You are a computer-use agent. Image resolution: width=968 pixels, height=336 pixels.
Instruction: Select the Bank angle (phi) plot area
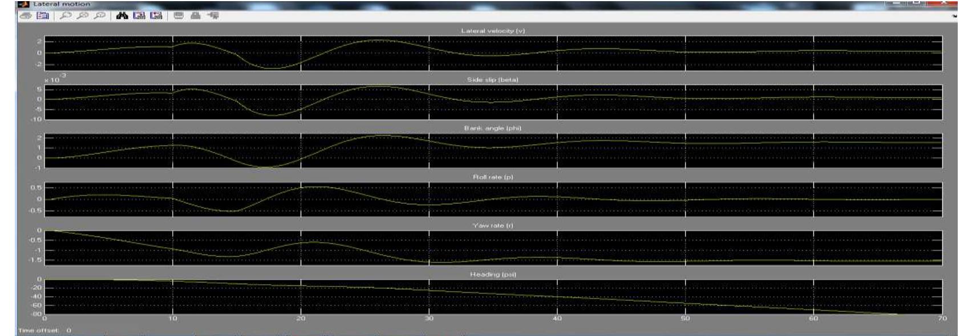click(493, 151)
